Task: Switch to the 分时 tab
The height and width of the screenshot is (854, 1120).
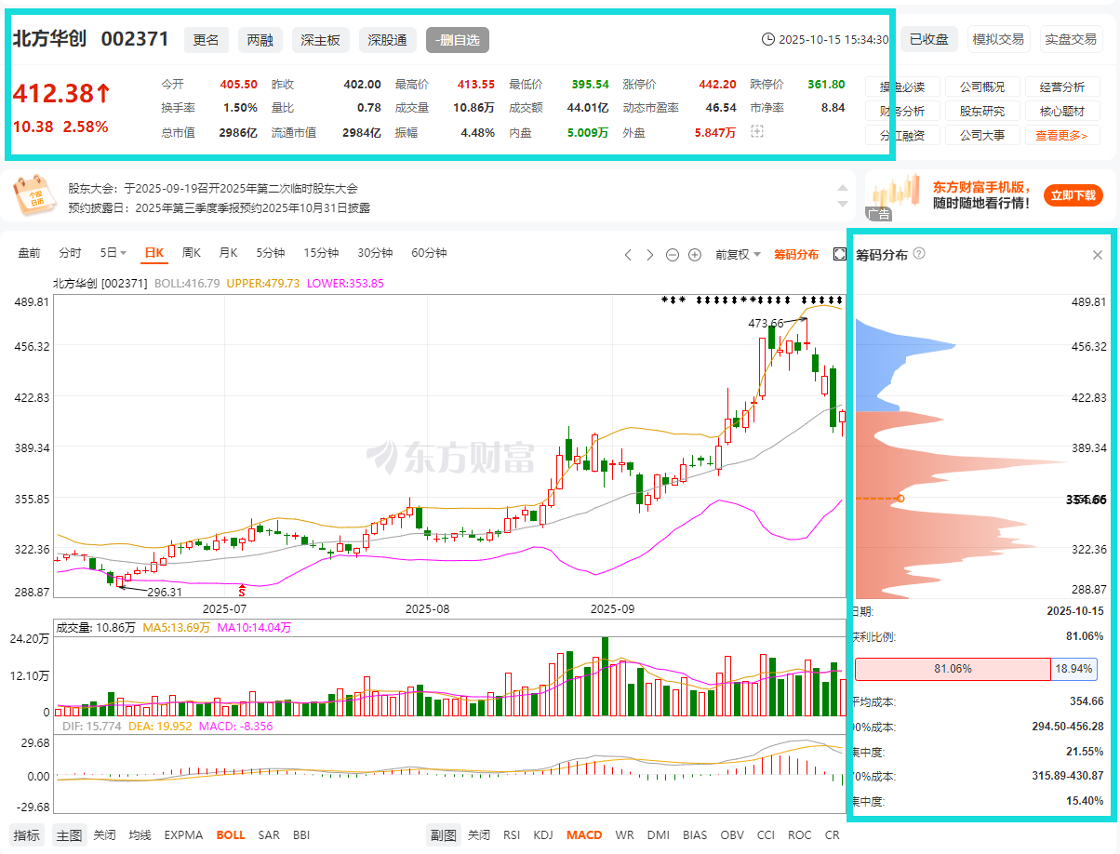Action: [x=70, y=253]
